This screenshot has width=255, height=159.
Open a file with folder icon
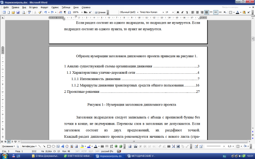[x=13, y=12]
